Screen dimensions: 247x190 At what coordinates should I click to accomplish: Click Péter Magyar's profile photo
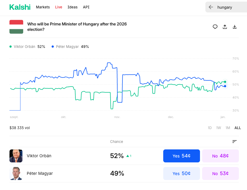[16, 173]
